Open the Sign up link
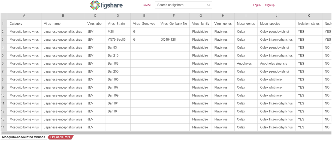This screenshot has width=332, height=141. (270, 5)
